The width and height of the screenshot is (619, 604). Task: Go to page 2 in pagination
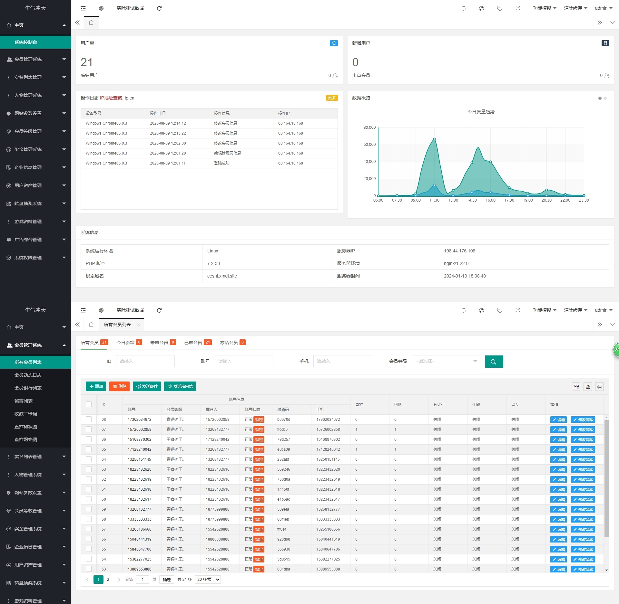click(x=108, y=580)
